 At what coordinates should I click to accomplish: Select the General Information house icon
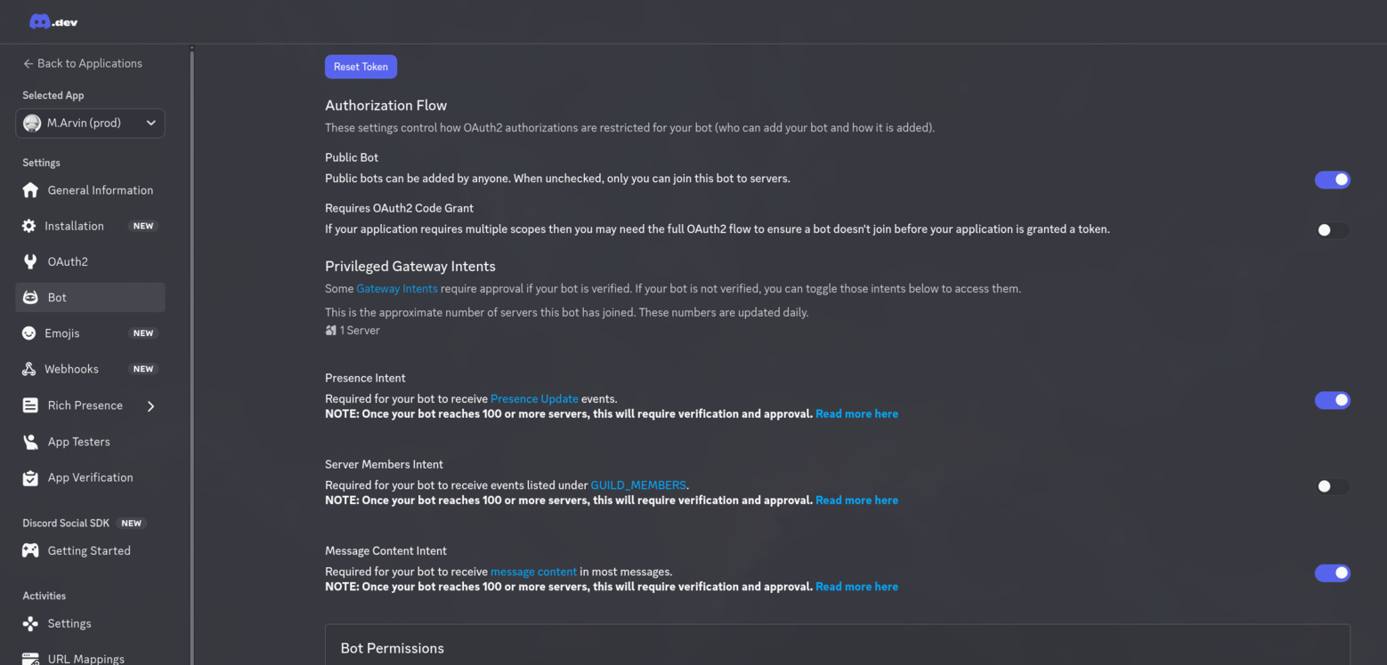[29, 189]
